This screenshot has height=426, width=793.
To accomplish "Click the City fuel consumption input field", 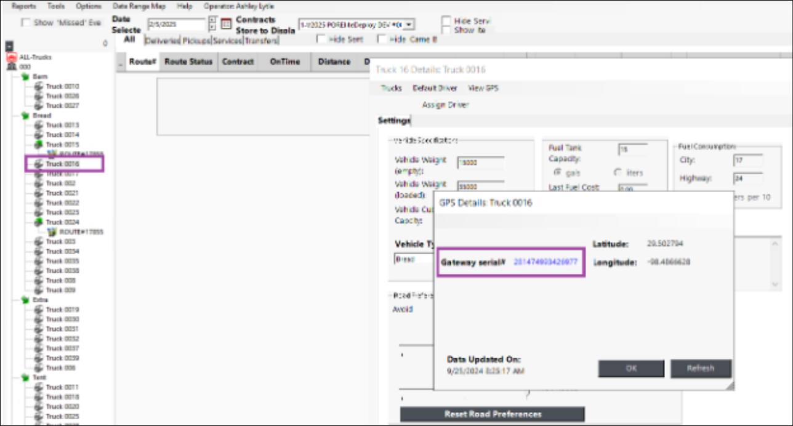I will 747,160.
